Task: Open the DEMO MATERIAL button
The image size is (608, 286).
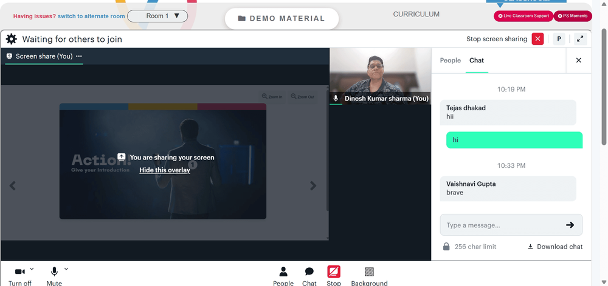Action: (x=282, y=19)
